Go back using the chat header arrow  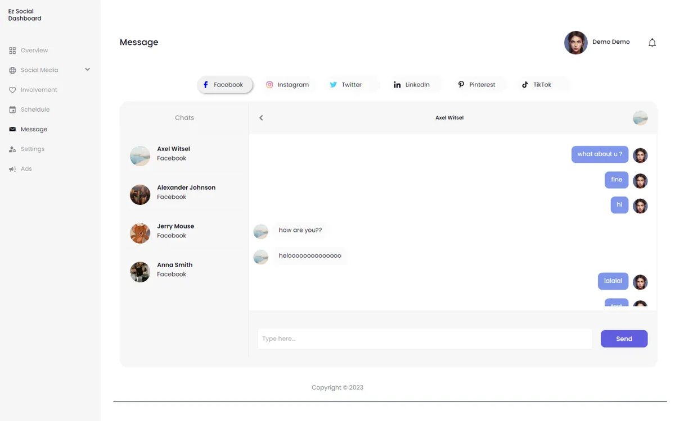pyautogui.click(x=261, y=118)
